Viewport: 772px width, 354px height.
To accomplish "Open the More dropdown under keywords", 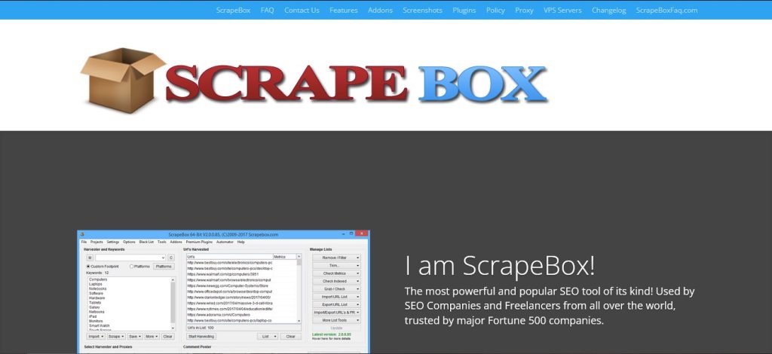I will click(152, 336).
